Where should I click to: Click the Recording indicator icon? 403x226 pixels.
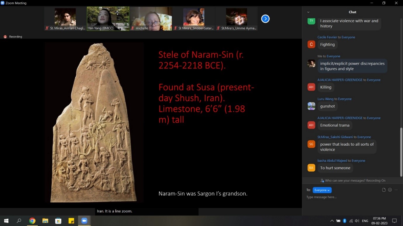5,37
